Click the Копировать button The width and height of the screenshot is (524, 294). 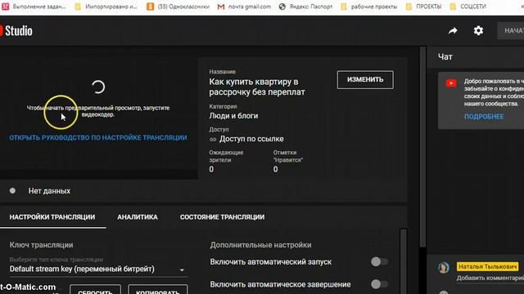click(x=158, y=289)
